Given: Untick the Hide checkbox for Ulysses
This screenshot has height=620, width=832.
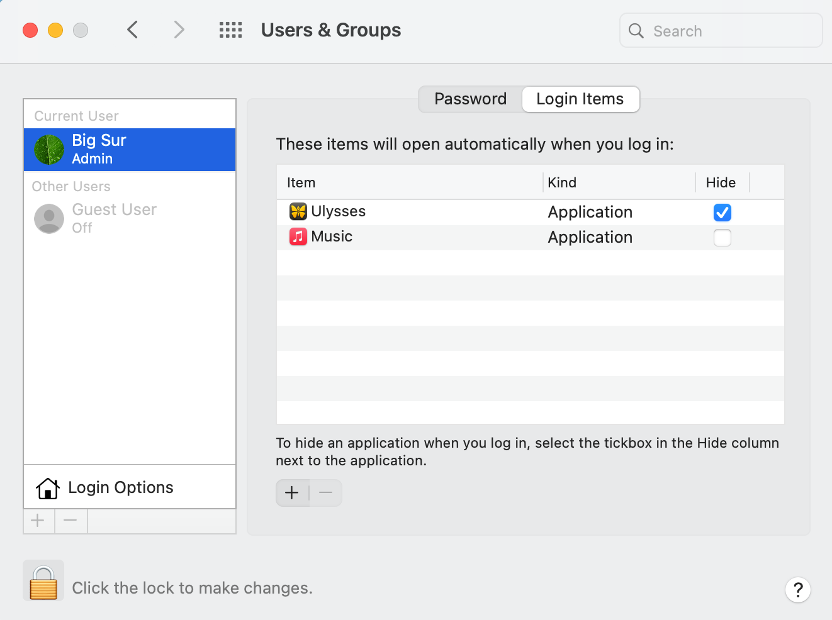Looking at the screenshot, I should [722, 213].
